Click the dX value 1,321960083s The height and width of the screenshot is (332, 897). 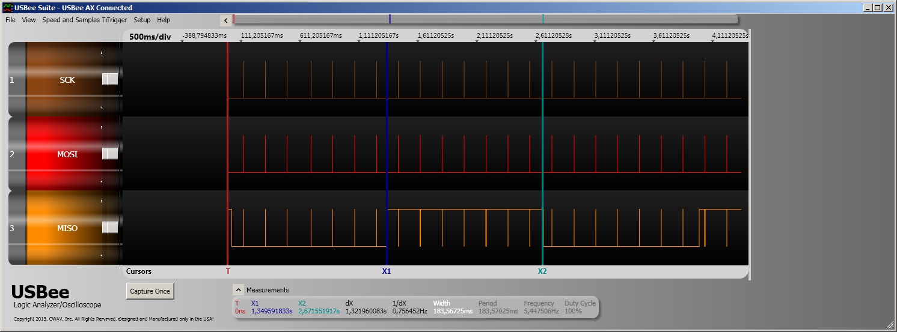(366, 311)
